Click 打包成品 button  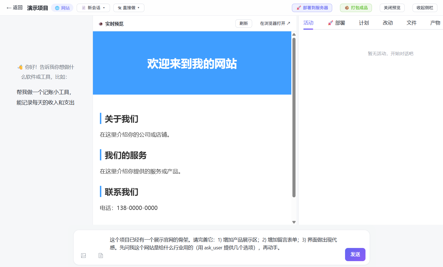[356, 8]
